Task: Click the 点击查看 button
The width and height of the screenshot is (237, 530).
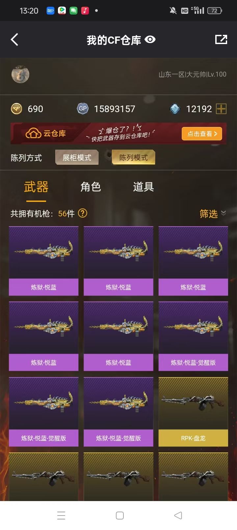Action: [x=202, y=134]
